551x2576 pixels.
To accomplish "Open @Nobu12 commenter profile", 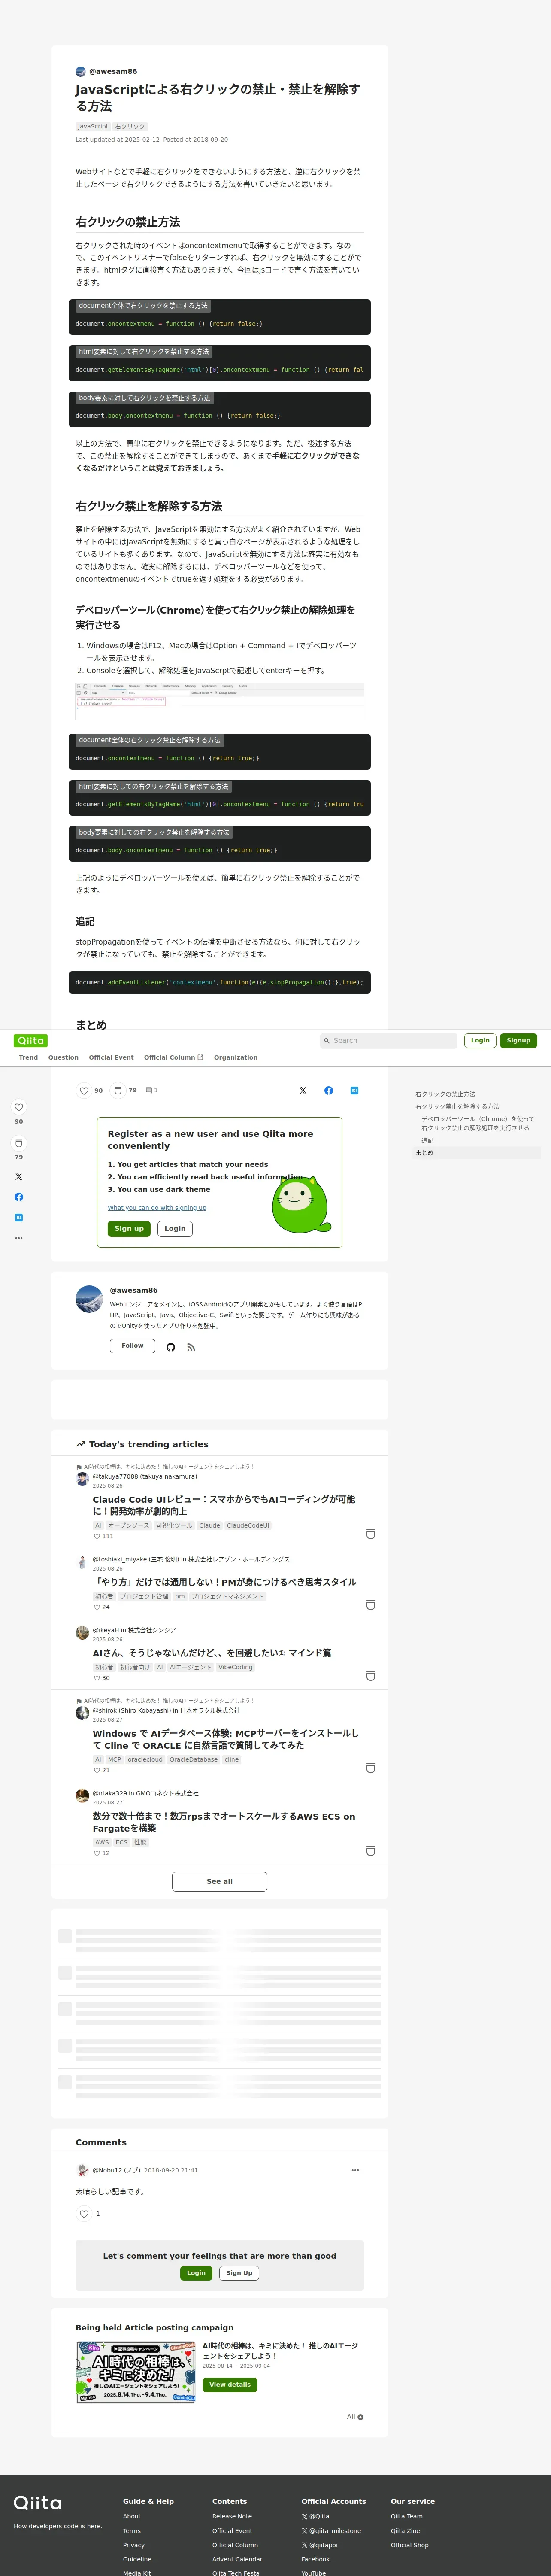I will (117, 2170).
